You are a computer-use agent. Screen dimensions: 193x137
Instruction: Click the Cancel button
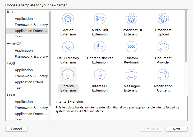click(x=16, y=129)
